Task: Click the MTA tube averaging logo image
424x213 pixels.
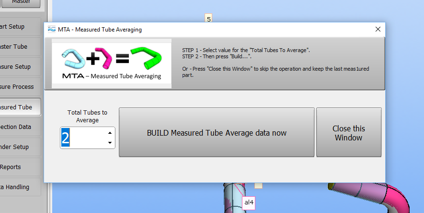Action: point(112,64)
